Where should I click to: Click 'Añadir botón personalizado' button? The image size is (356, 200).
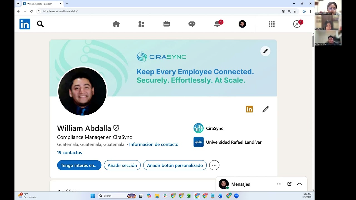coord(175,165)
